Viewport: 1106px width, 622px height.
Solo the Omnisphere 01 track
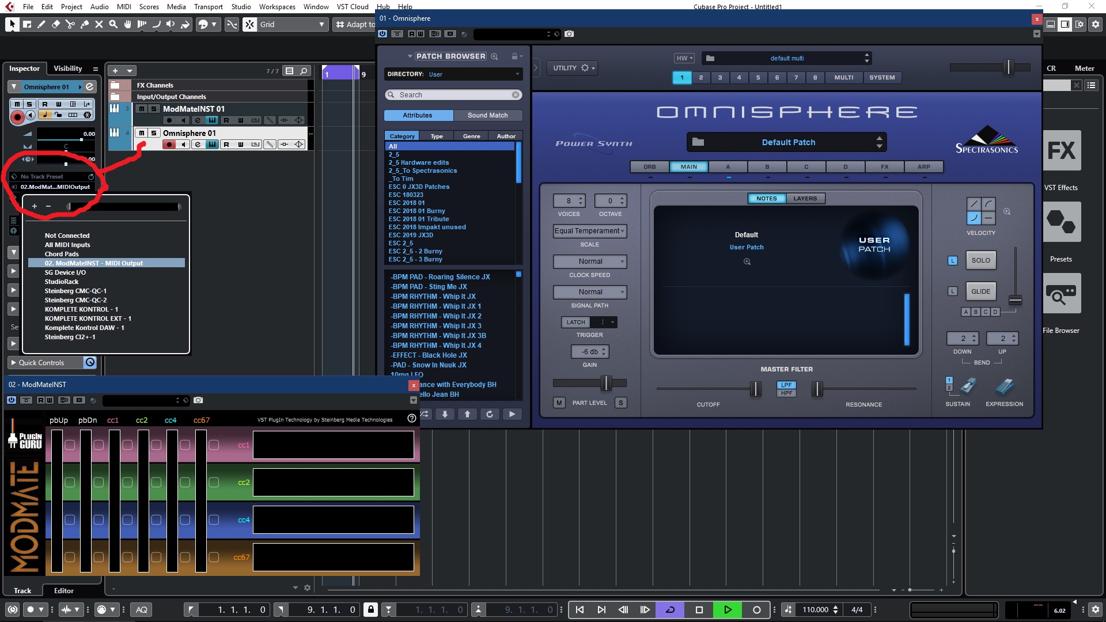click(154, 133)
